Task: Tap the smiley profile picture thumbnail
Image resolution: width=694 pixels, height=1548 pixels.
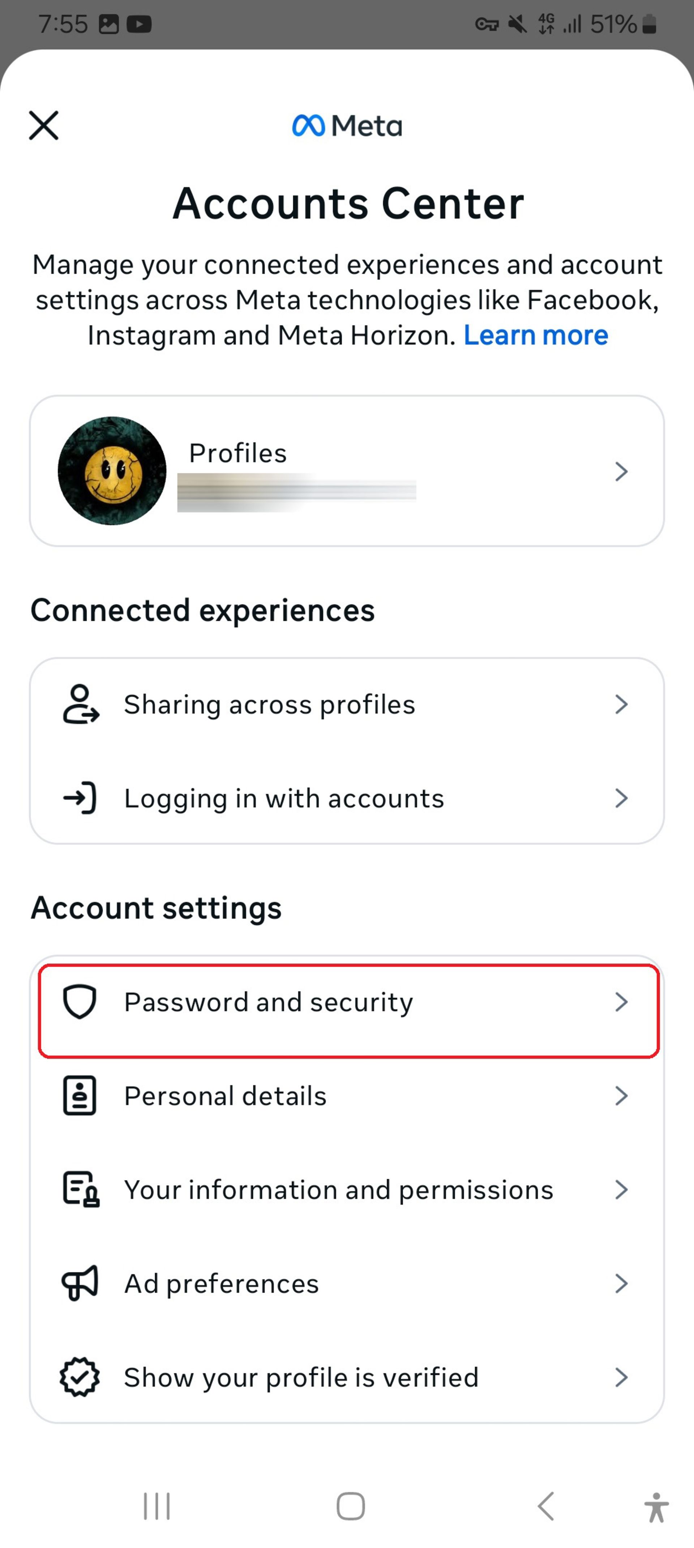Action: 112,470
